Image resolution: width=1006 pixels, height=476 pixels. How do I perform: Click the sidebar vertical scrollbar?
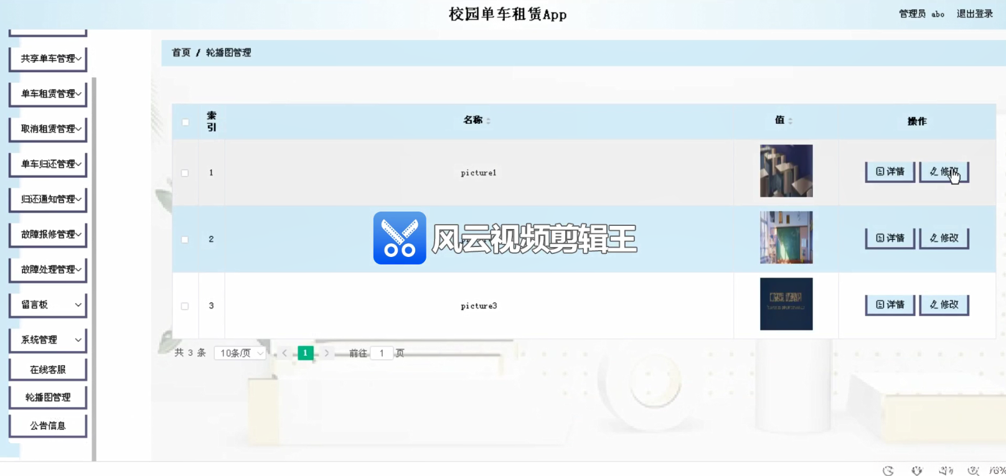tap(94, 269)
